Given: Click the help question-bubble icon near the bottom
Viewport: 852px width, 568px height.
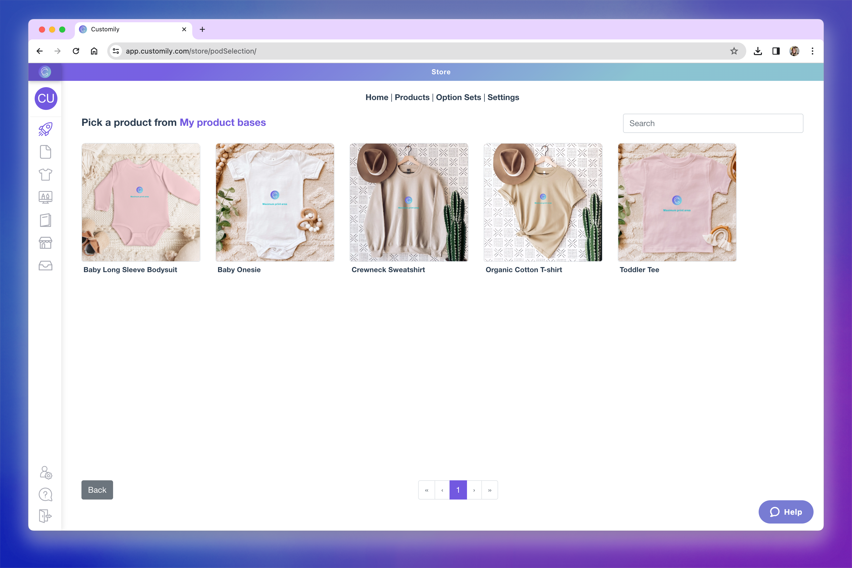Looking at the screenshot, I should tap(45, 494).
